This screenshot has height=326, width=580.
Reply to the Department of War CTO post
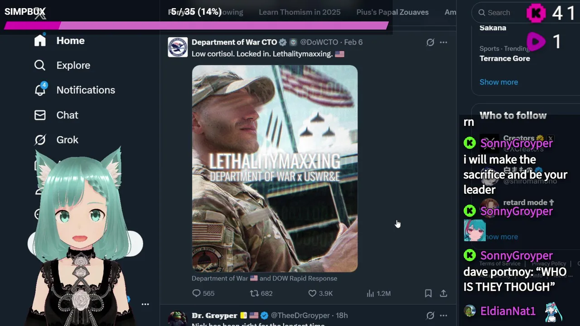(203, 293)
